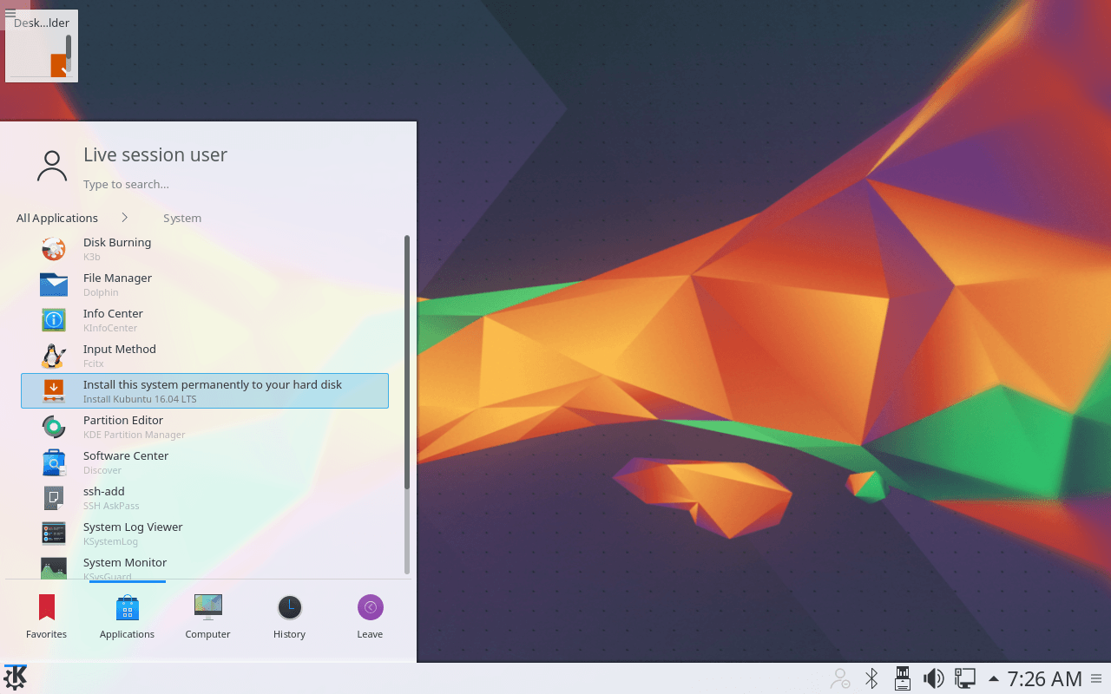Open Disk Burning K3b icon
1111x694 pixels.
54,249
